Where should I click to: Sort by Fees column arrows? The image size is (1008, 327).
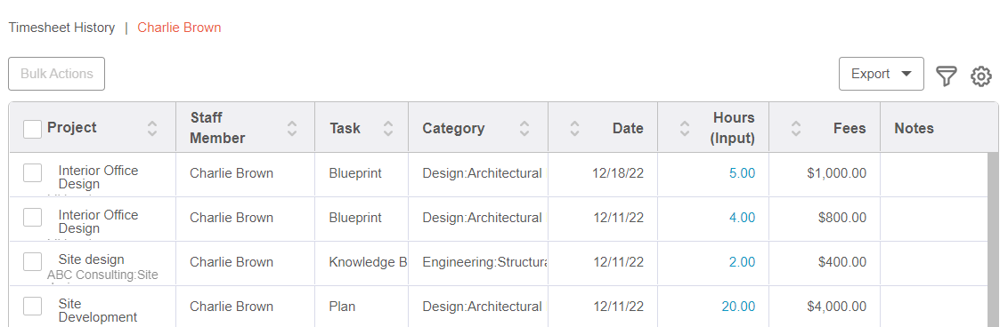[x=796, y=128]
